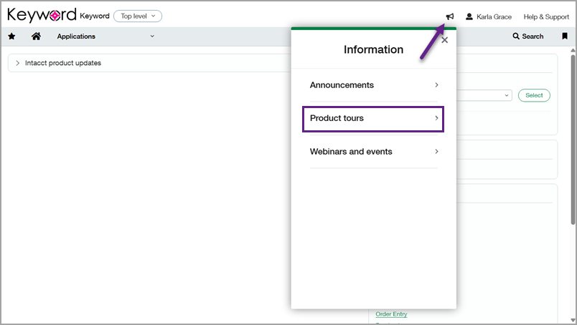The image size is (577, 325).
Task: Follow the Order Entry link
Action: point(391,314)
